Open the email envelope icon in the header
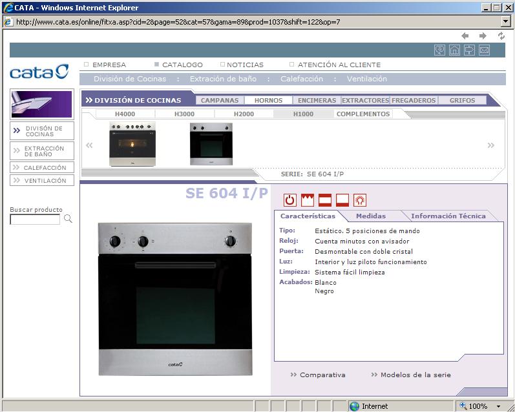 (484, 50)
